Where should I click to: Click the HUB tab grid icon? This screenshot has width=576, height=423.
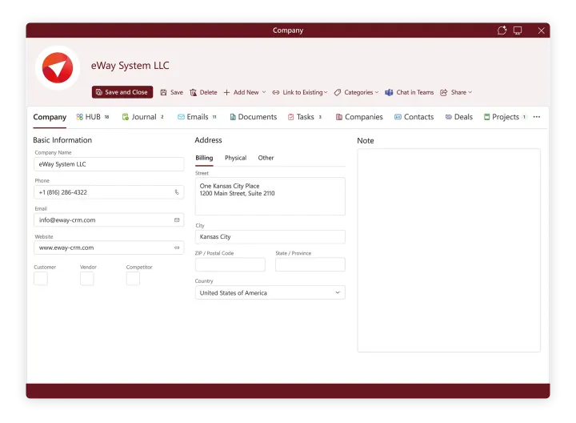[x=79, y=117]
